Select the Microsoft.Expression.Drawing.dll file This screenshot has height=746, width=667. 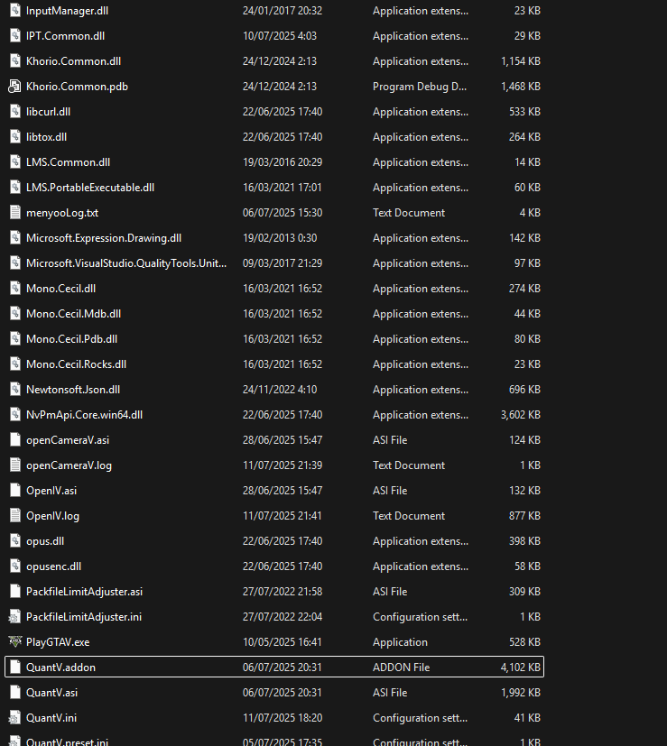tap(104, 238)
